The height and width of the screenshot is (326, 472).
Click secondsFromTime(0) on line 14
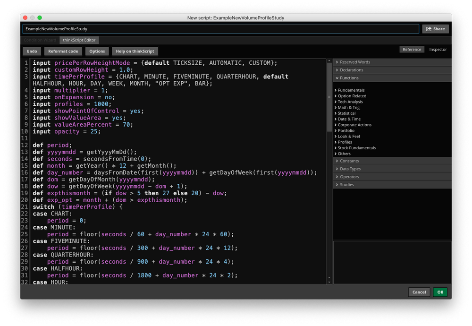point(116,159)
